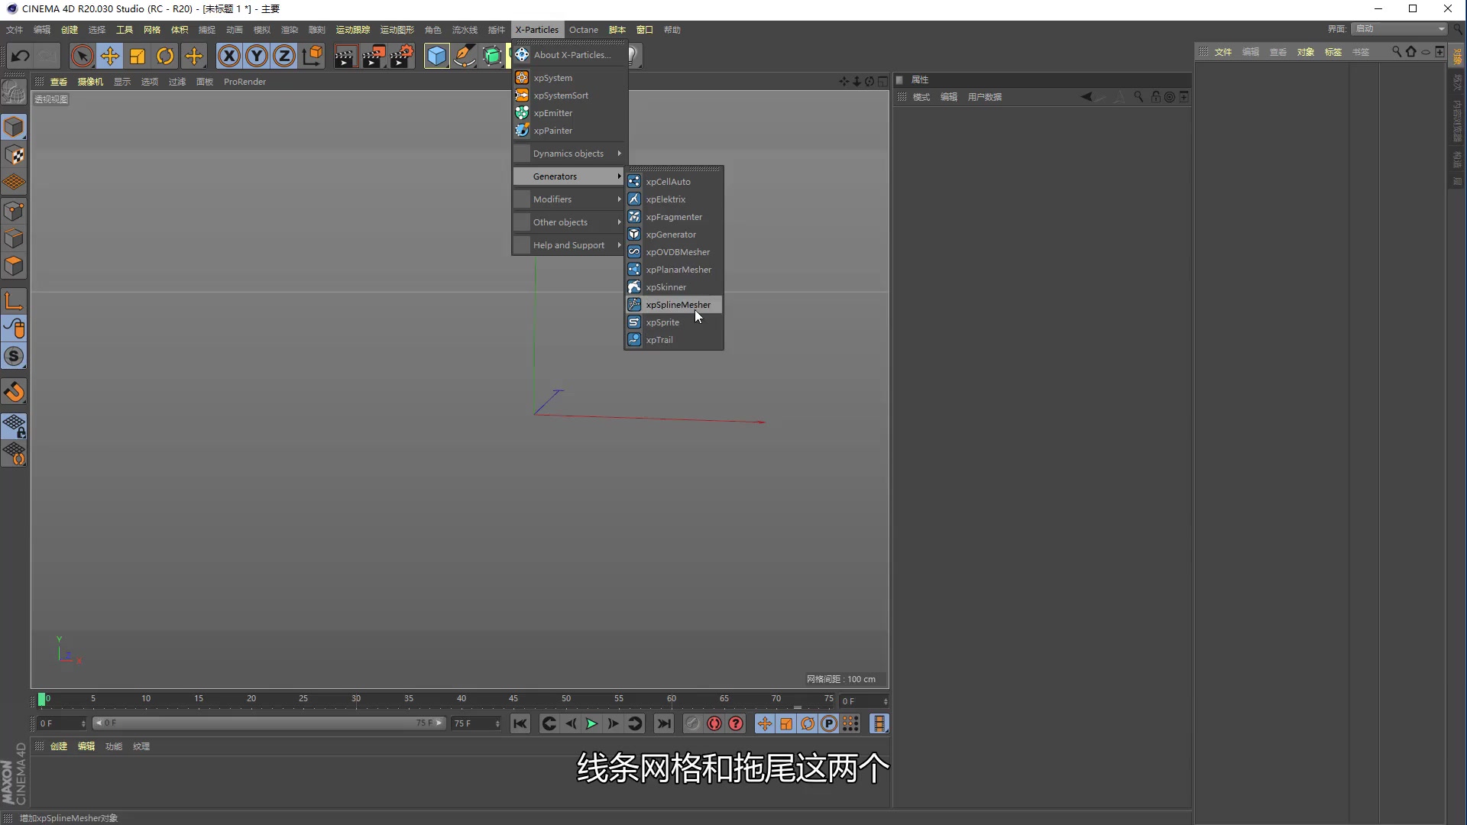1467x825 pixels.
Task: Select xpTrail from the Generators submenu
Action: coord(659,340)
